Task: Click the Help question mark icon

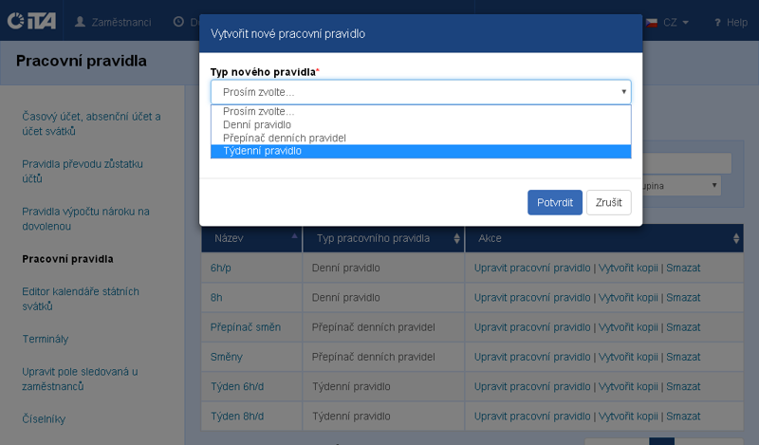Action: 717,21
